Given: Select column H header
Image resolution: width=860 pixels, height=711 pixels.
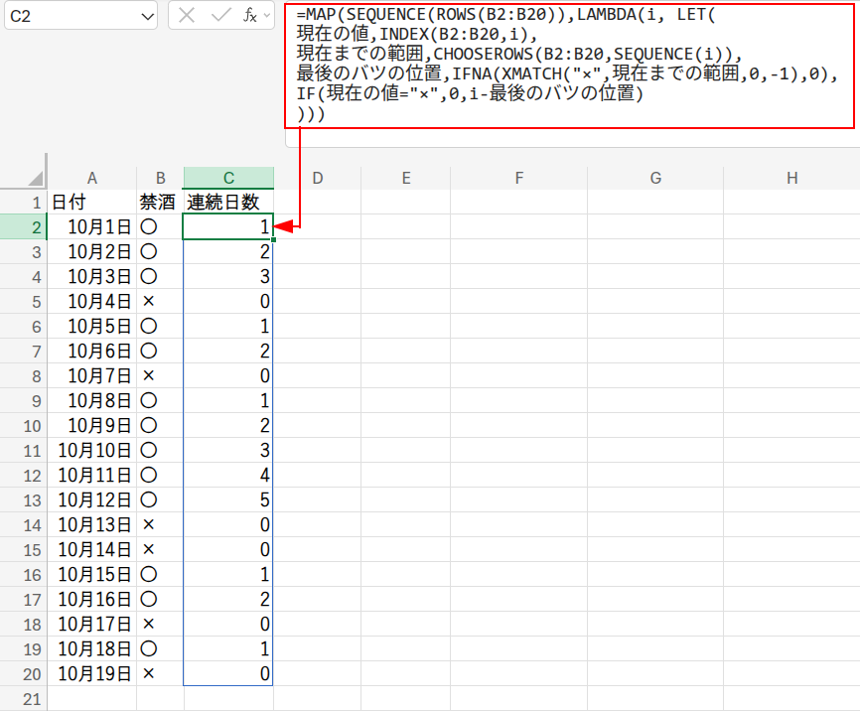Looking at the screenshot, I should pyautogui.click(x=790, y=178).
